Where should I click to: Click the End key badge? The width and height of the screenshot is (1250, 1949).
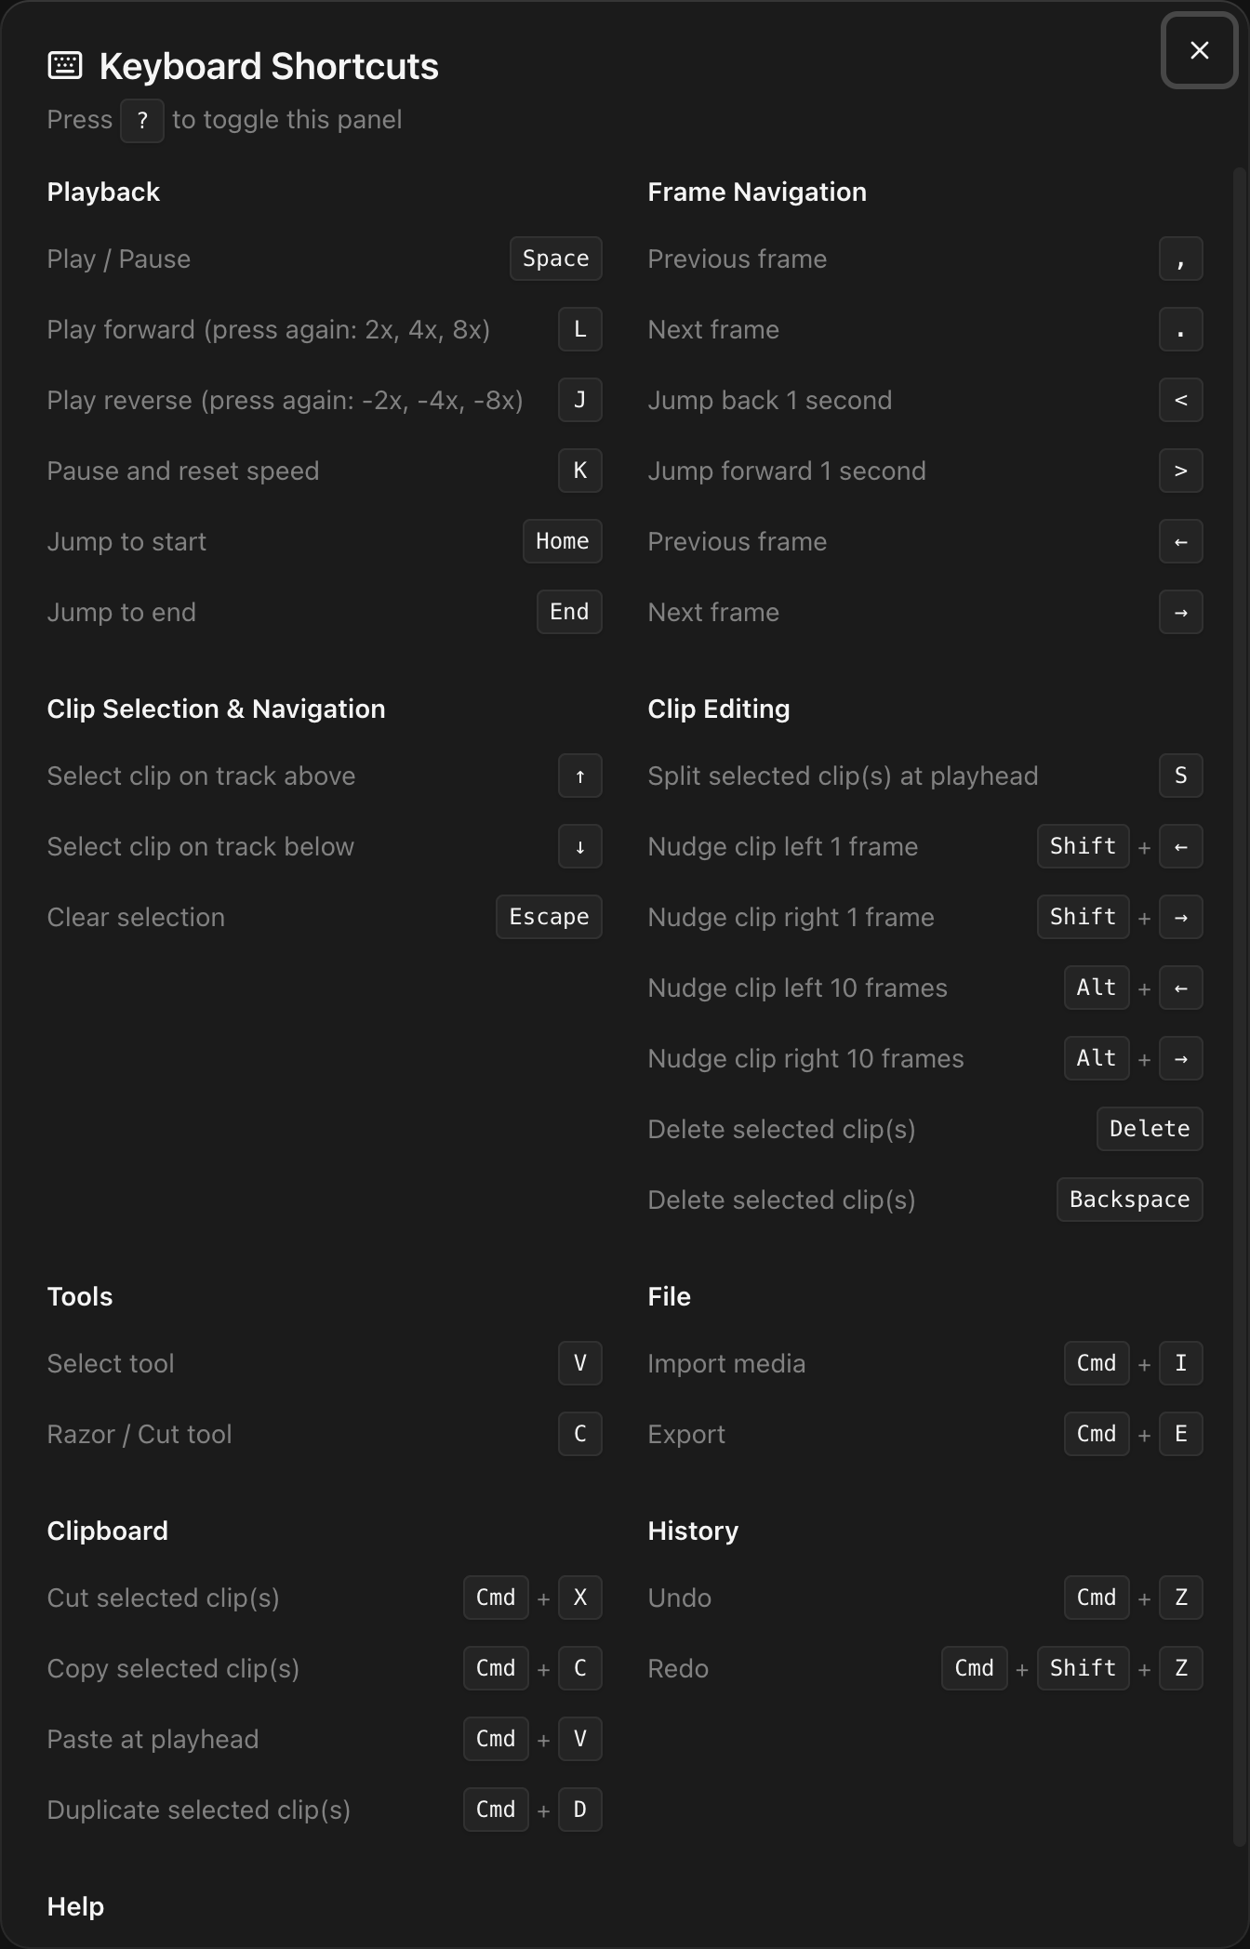568,612
